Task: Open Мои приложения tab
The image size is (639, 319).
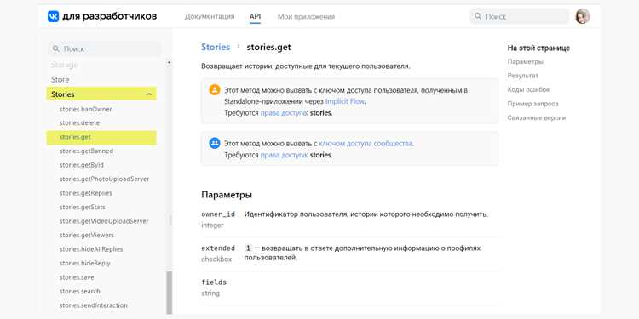Action: pos(306,17)
